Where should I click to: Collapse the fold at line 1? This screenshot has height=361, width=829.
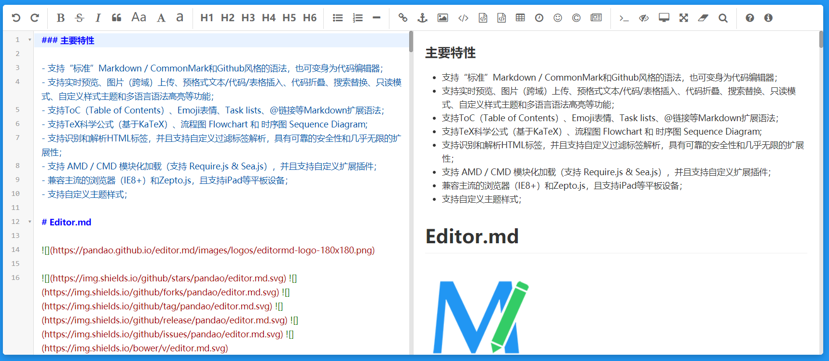(30, 40)
